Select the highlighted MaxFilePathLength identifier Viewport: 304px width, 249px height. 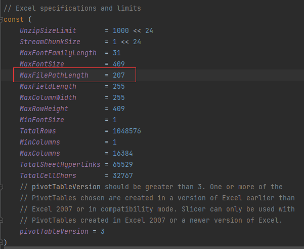pyautogui.click(x=54, y=75)
